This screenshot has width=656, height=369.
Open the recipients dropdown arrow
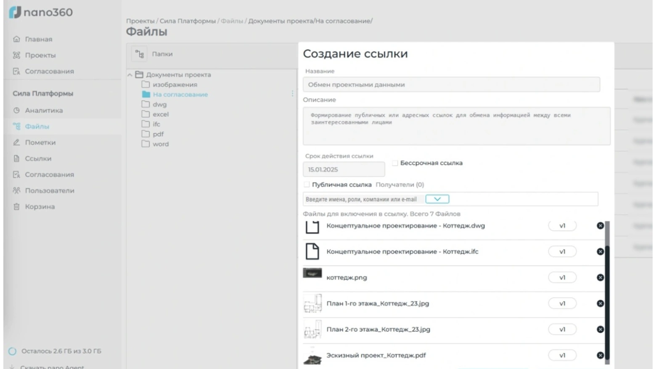(437, 199)
